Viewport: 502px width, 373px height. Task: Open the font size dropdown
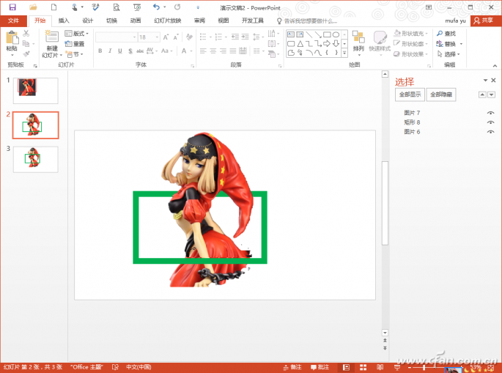tap(157, 37)
